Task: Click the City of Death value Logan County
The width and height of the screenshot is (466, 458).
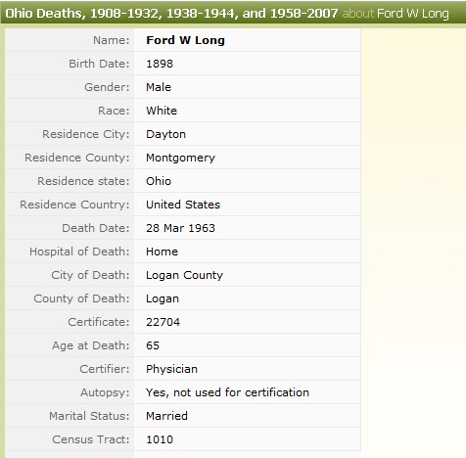Action: click(x=184, y=276)
